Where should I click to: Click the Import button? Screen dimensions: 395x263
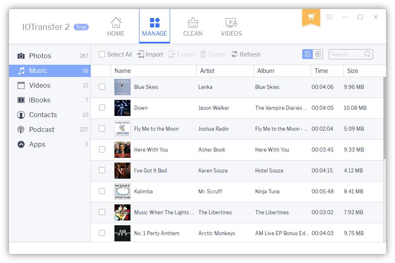[150, 54]
